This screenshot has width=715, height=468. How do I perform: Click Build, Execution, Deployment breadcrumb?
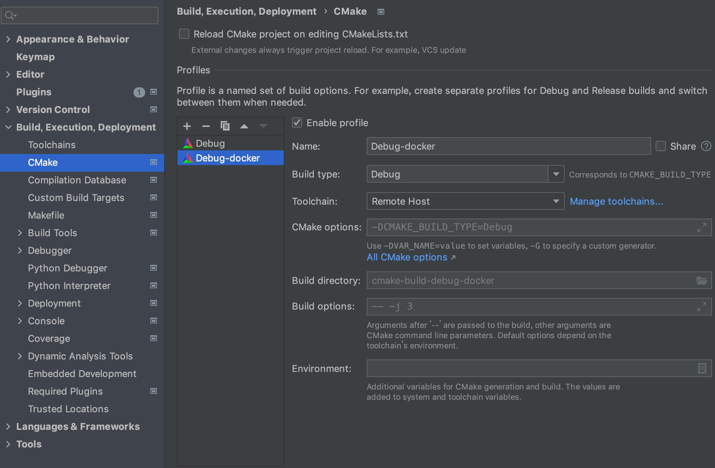click(x=246, y=12)
